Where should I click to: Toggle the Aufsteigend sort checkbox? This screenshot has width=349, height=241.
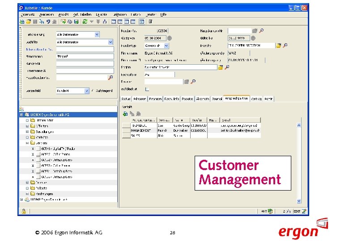point(93,91)
